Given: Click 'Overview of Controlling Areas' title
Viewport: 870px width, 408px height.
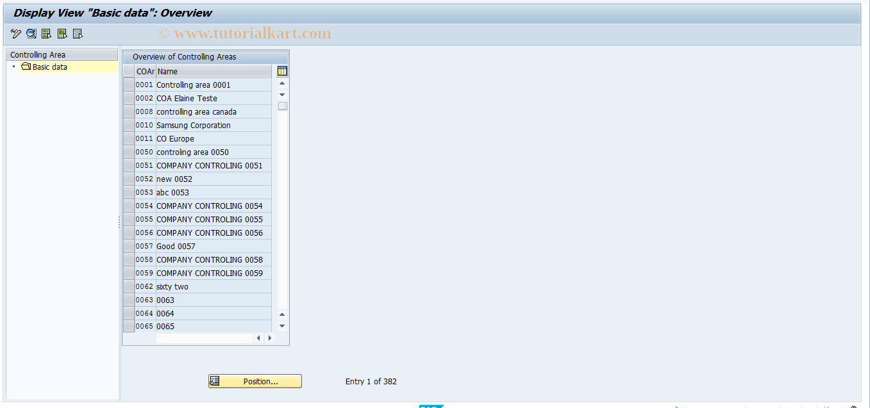Looking at the screenshot, I should 184,56.
